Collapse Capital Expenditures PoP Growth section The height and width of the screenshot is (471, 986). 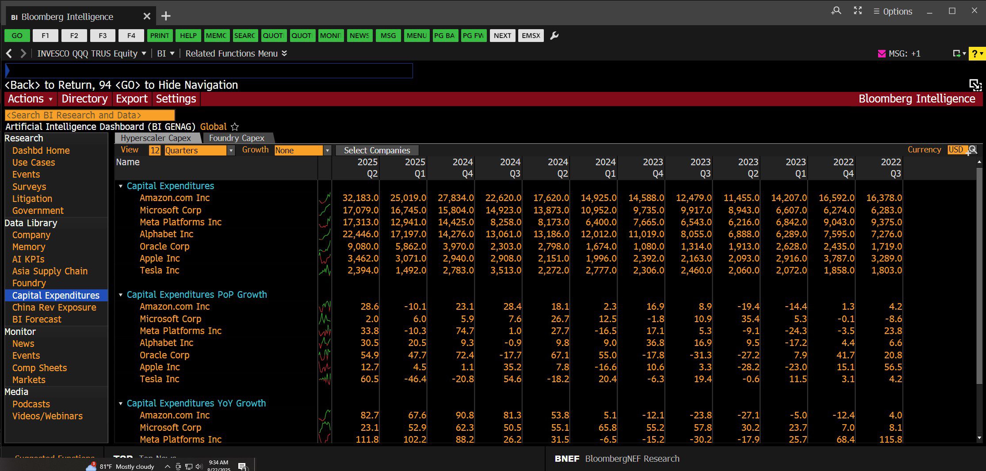(x=121, y=295)
